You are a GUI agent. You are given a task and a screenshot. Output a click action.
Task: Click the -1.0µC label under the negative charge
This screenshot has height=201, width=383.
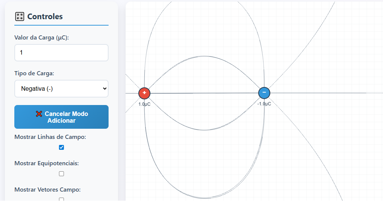264,104
